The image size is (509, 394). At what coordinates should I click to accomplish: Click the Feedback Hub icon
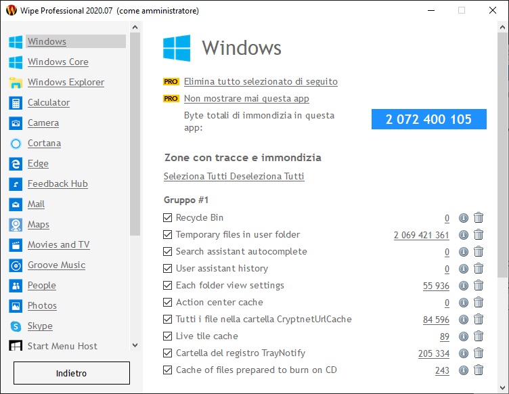point(16,184)
